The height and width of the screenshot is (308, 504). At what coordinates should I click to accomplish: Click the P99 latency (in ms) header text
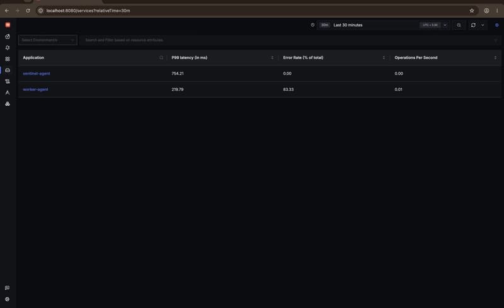coord(190,58)
